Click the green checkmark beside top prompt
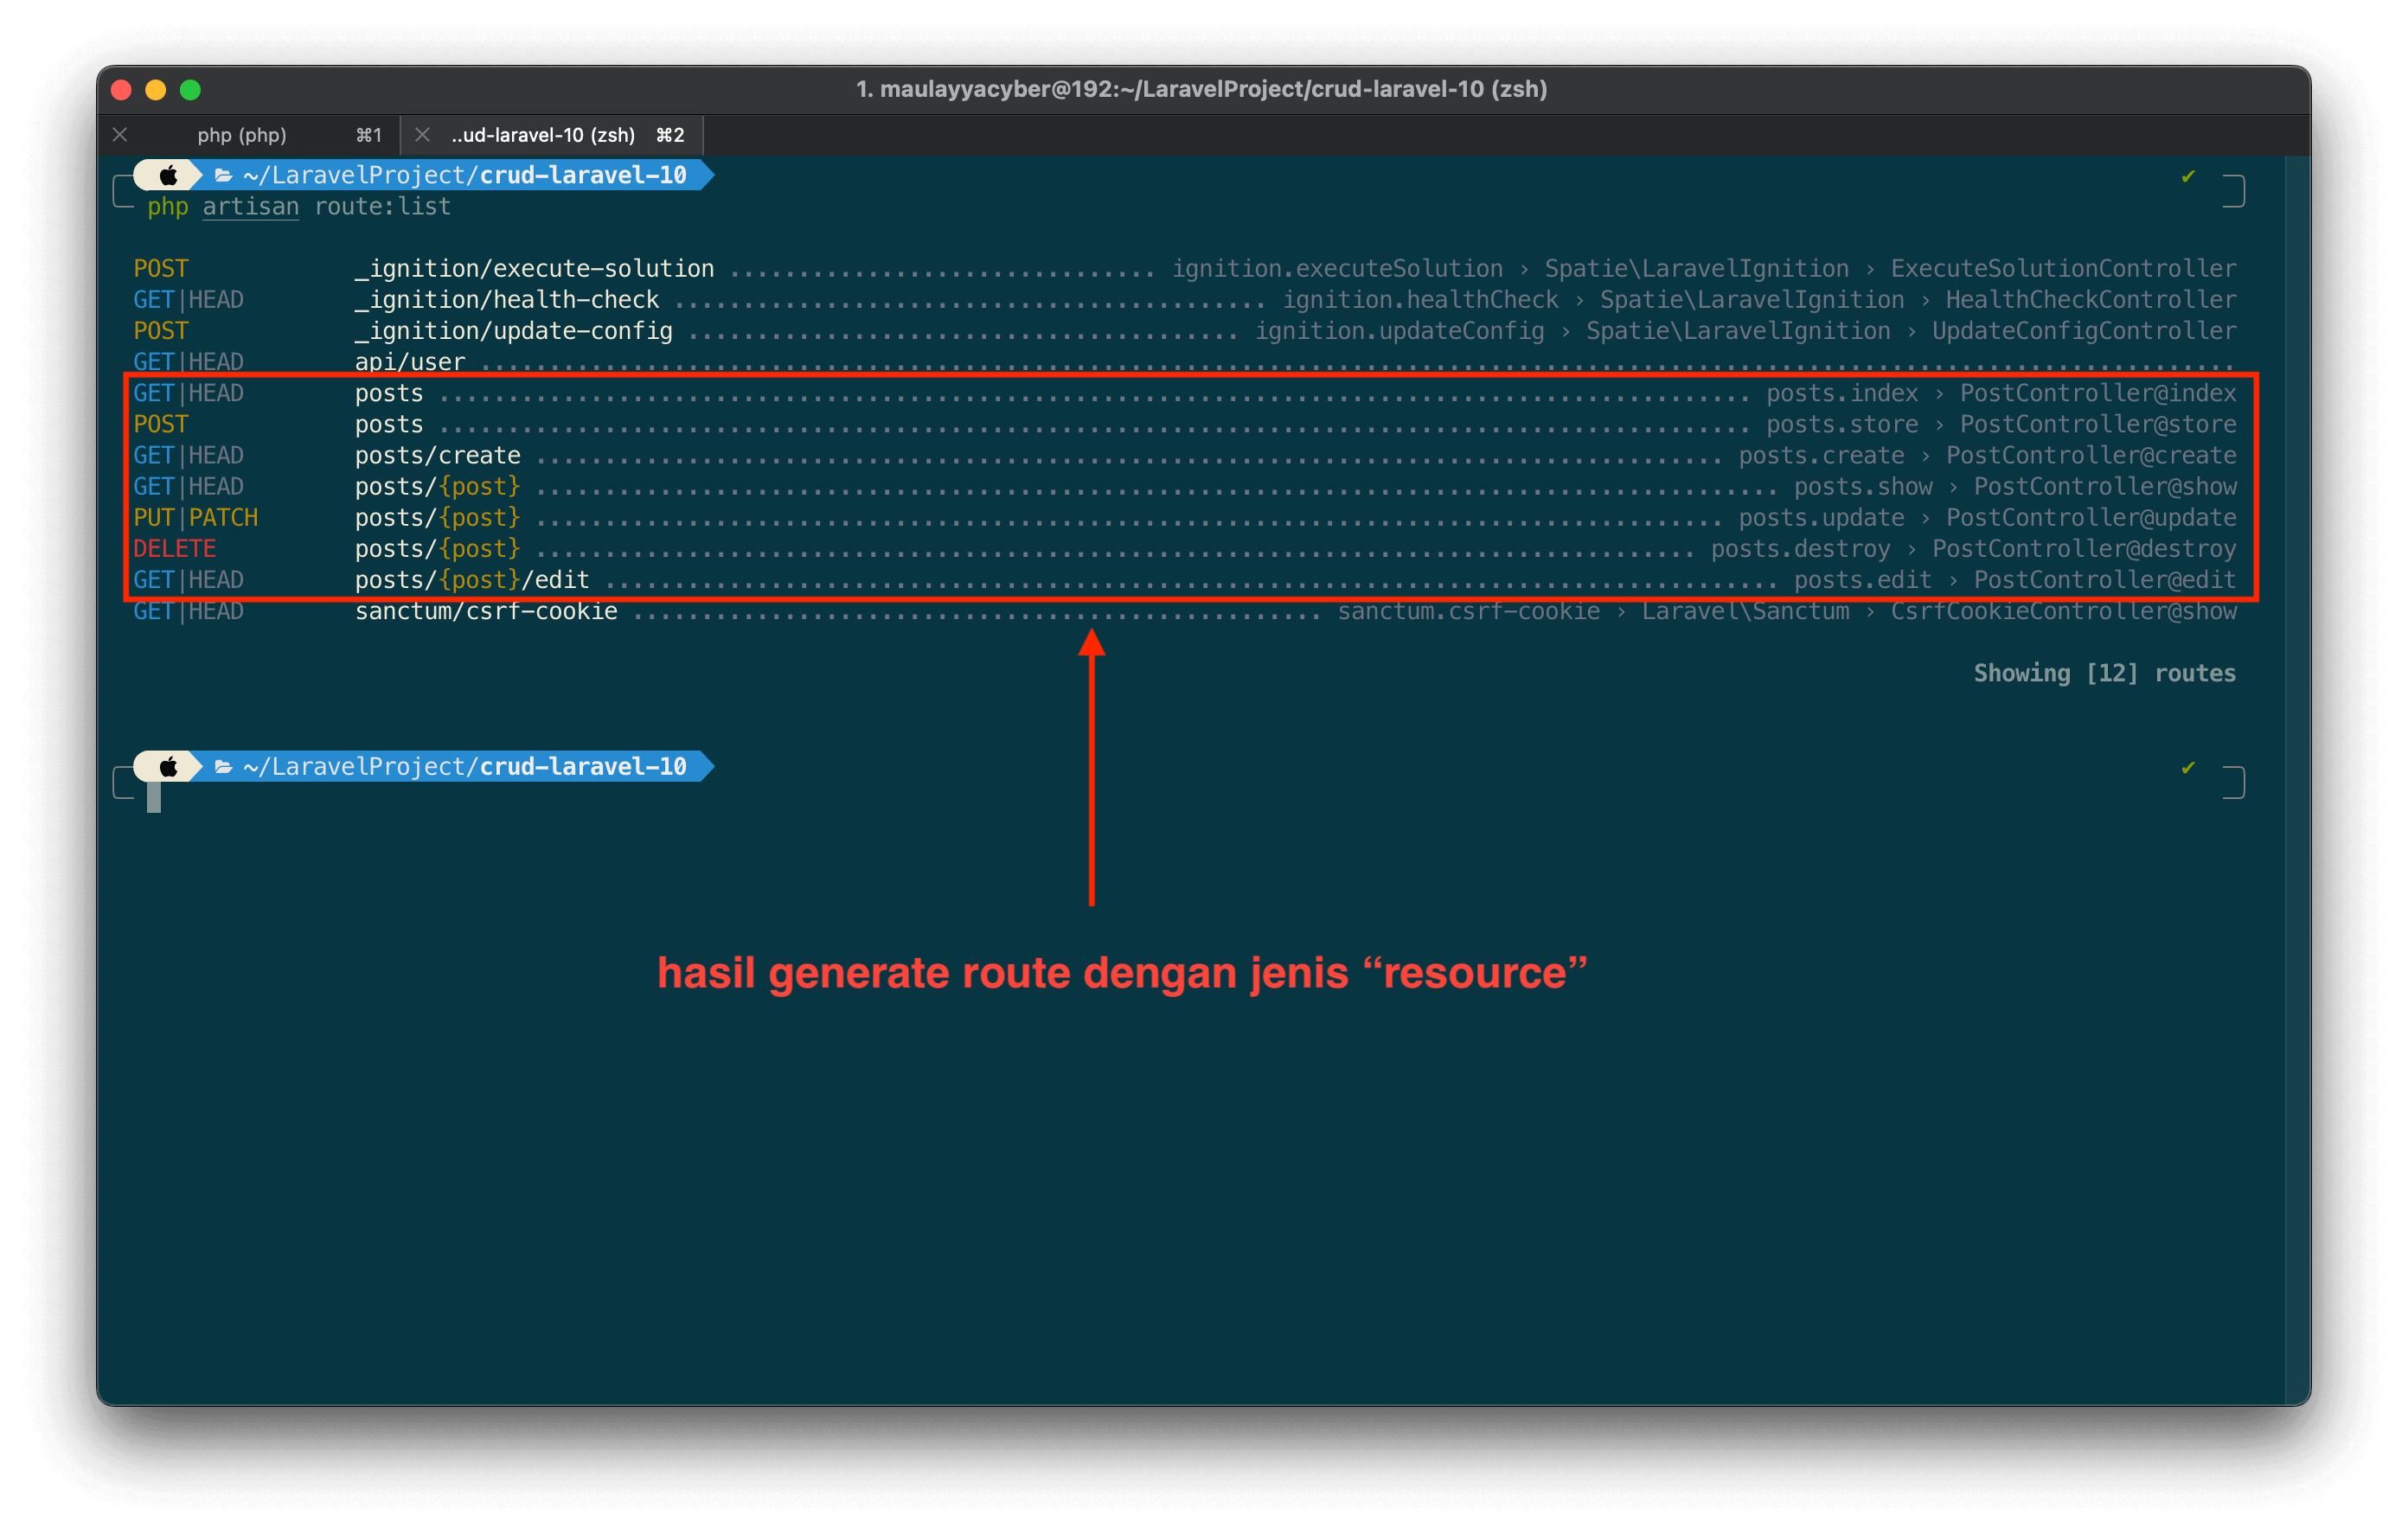This screenshot has width=2408, height=1534. pyautogui.click(x=2187, y=177)
